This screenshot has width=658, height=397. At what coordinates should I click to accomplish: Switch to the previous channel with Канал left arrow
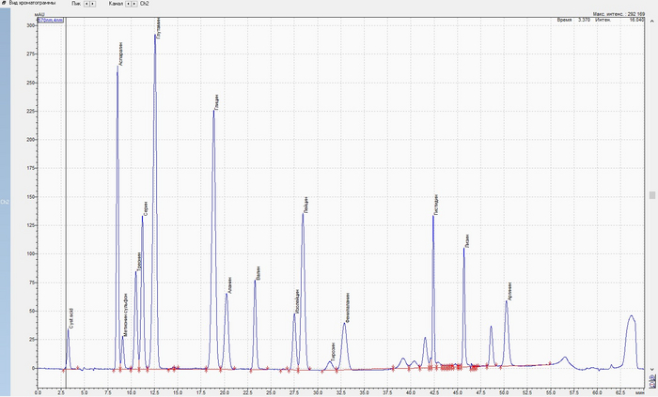pyautogui.click(x=128, y=4)
